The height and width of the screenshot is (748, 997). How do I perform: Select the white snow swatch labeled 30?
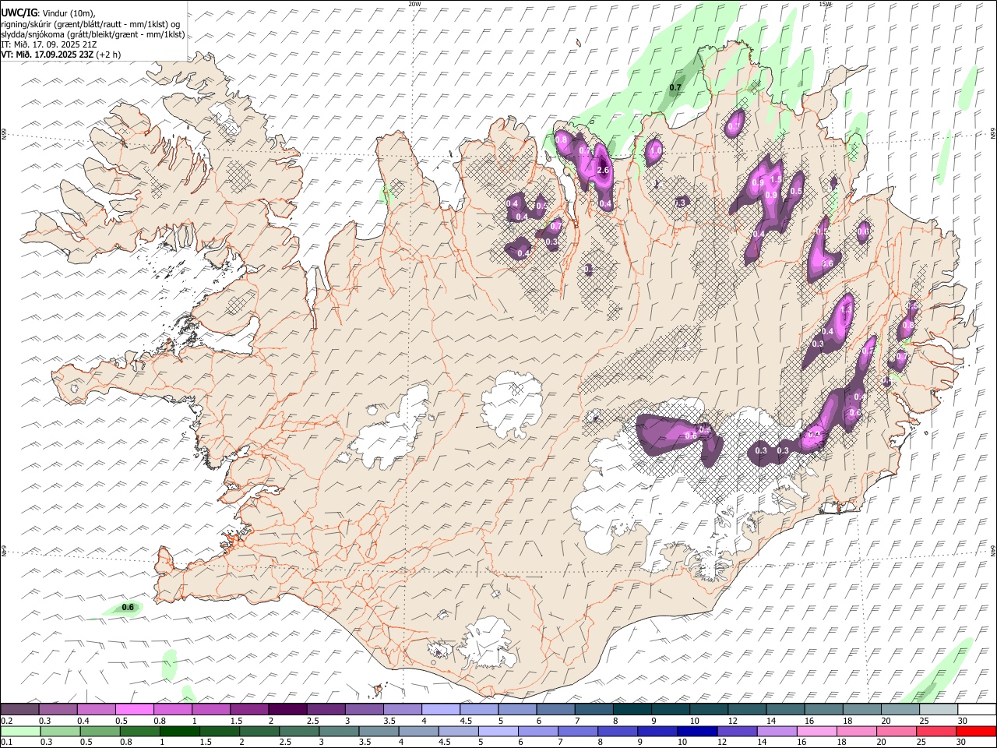977,709
